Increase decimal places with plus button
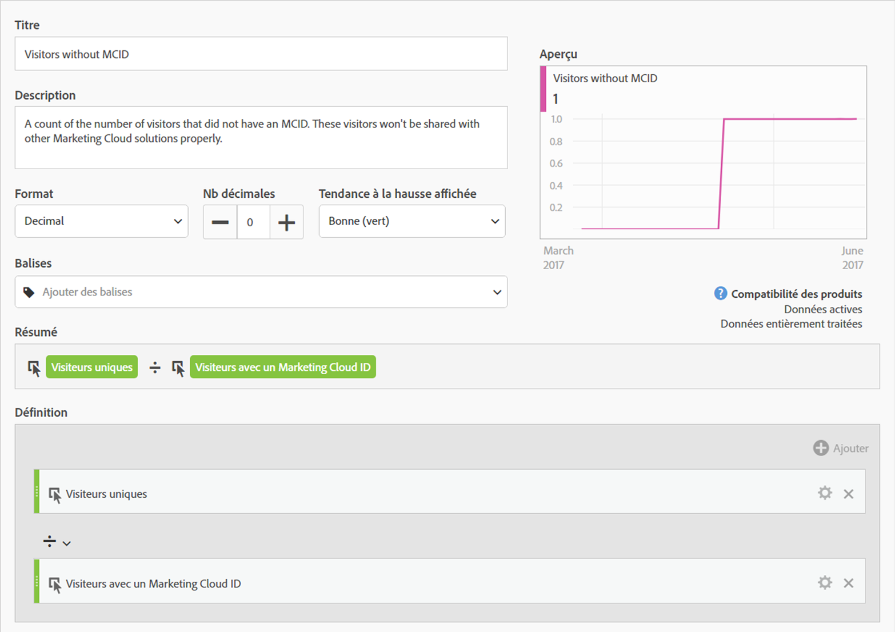The width and height of the screenshot is (895, 632). tap(286, 222)
